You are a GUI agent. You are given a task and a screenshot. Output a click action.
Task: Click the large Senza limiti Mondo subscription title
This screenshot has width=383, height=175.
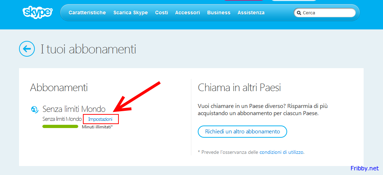point(74,109)
